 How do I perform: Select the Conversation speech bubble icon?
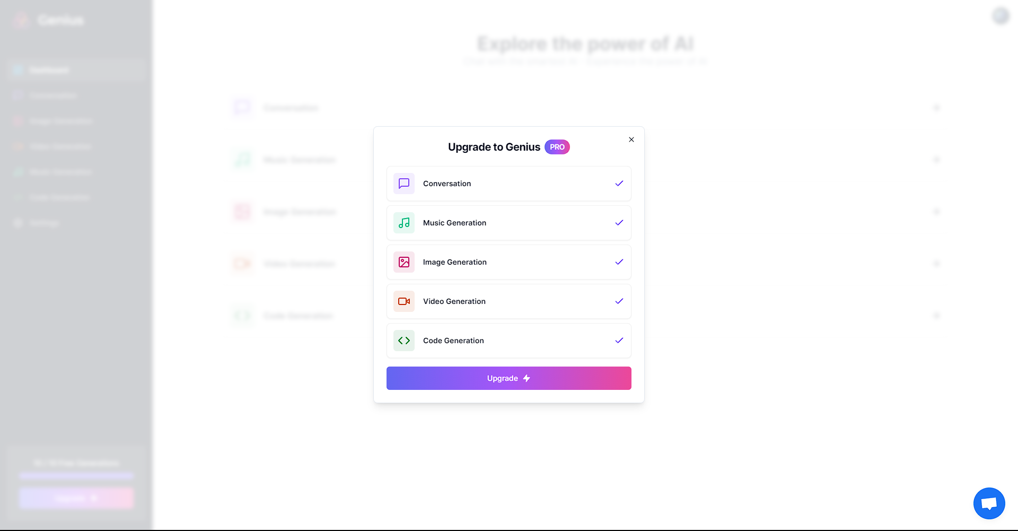pos(403,184)
